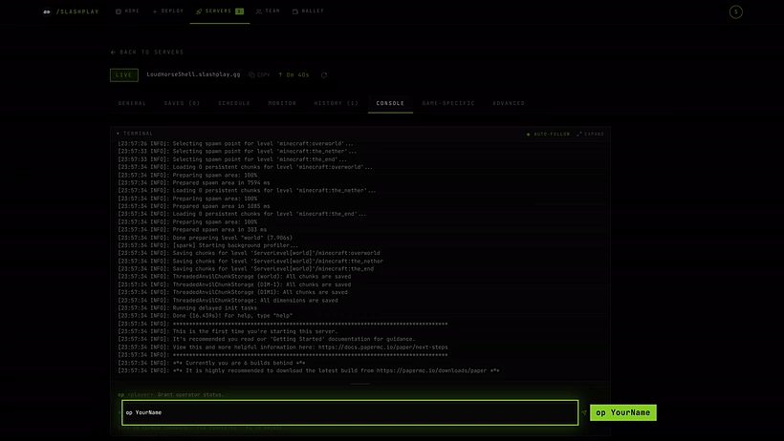Click the 'Done preparing level "world"' log line
784x441 pixels.
pos(205,238)
